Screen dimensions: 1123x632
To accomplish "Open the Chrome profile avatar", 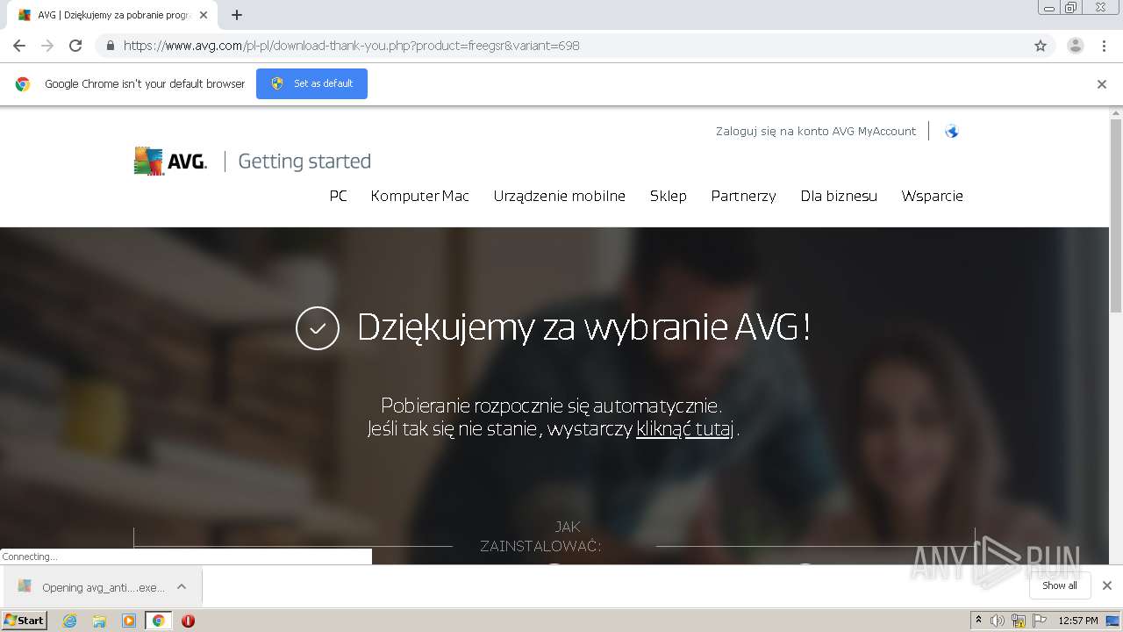I will (1076, 46).
